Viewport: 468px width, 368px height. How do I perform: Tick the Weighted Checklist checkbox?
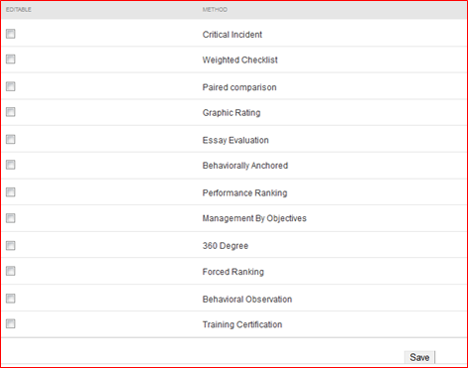pos(11,60)
